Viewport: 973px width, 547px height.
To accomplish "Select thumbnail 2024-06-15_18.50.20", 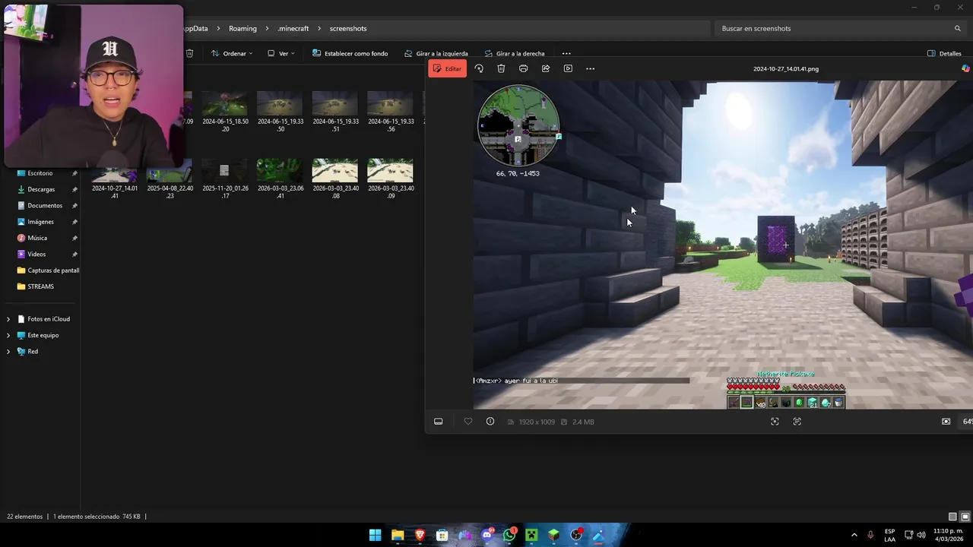I will pos(225,112).
